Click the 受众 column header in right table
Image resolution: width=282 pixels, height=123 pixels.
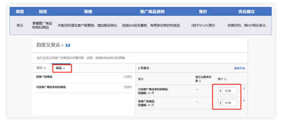(141, 79)
